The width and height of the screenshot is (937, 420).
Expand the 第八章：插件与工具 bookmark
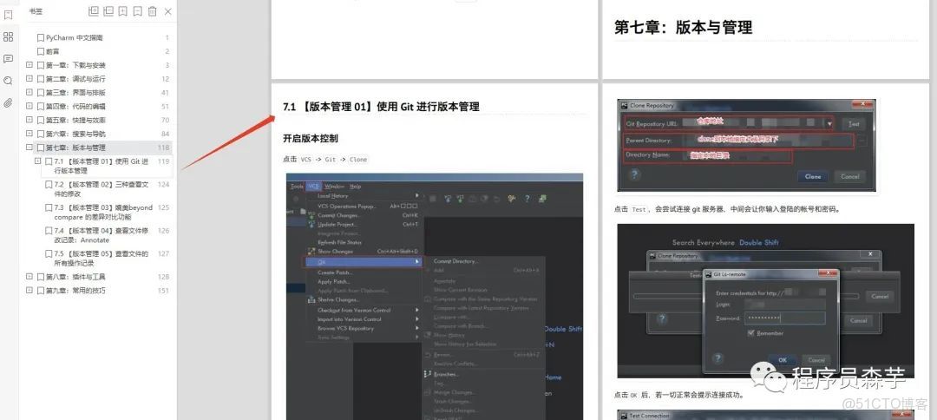click(x=29, y=276)
